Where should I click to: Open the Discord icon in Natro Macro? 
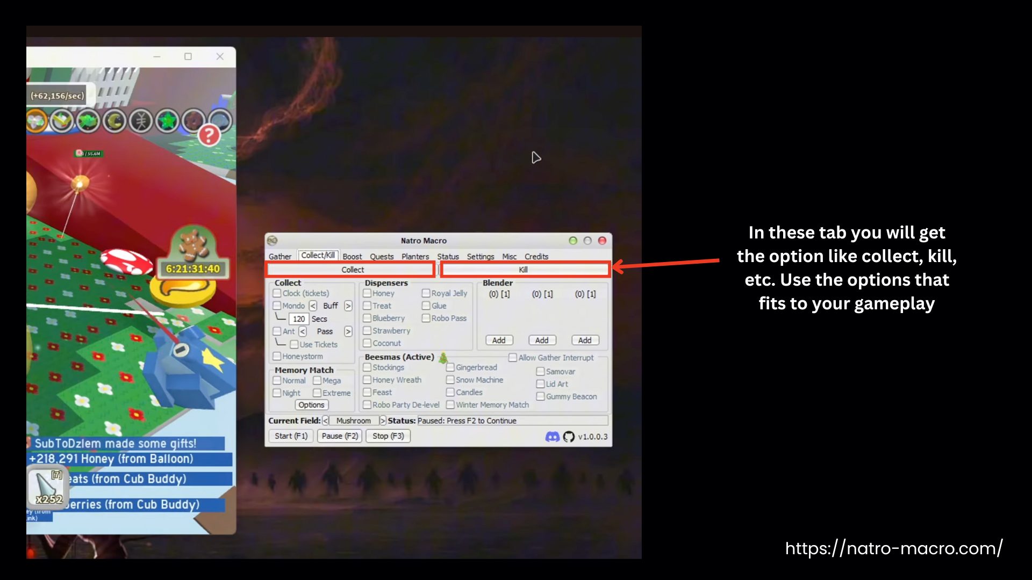click(x=552, y=437)
